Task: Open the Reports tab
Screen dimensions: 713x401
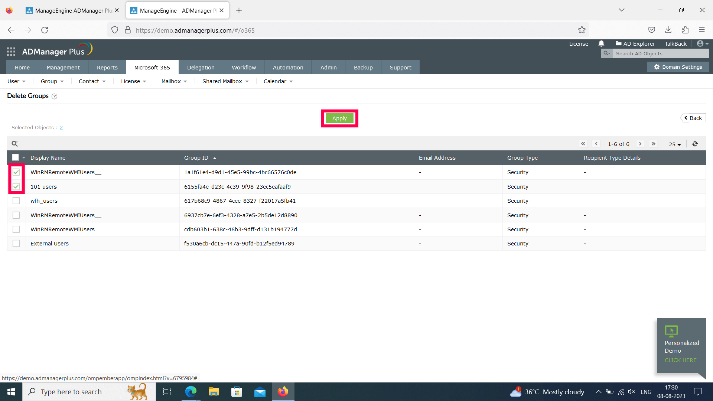Action: point(107,68)
